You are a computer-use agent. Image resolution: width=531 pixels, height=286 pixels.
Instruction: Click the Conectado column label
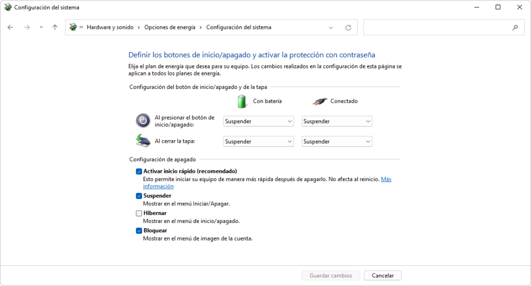tap(344, 101)
